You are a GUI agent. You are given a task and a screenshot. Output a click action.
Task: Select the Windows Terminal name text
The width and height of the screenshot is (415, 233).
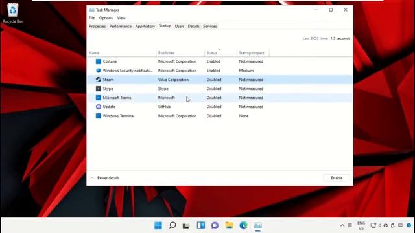[119, 116]
